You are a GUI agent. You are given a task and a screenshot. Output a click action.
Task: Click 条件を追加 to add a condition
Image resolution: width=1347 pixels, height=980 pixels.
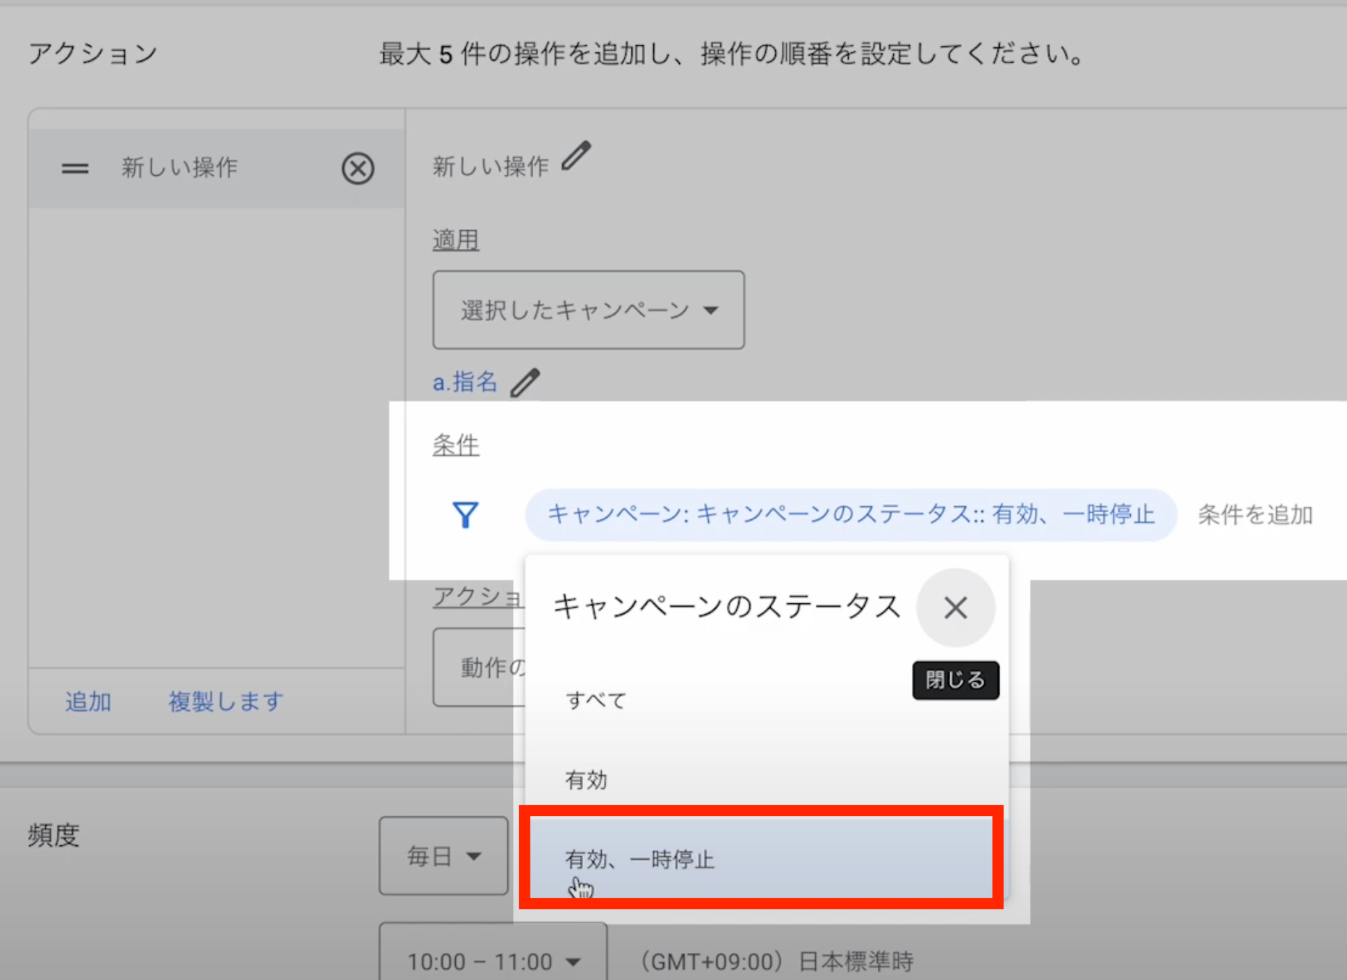[x=1255, y=515]
